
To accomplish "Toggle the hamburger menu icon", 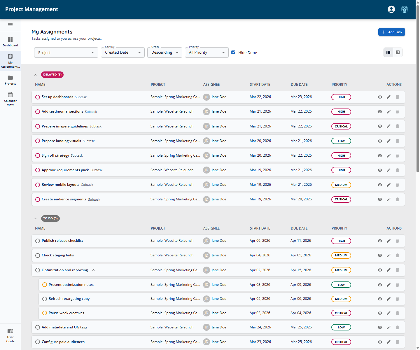I will coord(10,24).
